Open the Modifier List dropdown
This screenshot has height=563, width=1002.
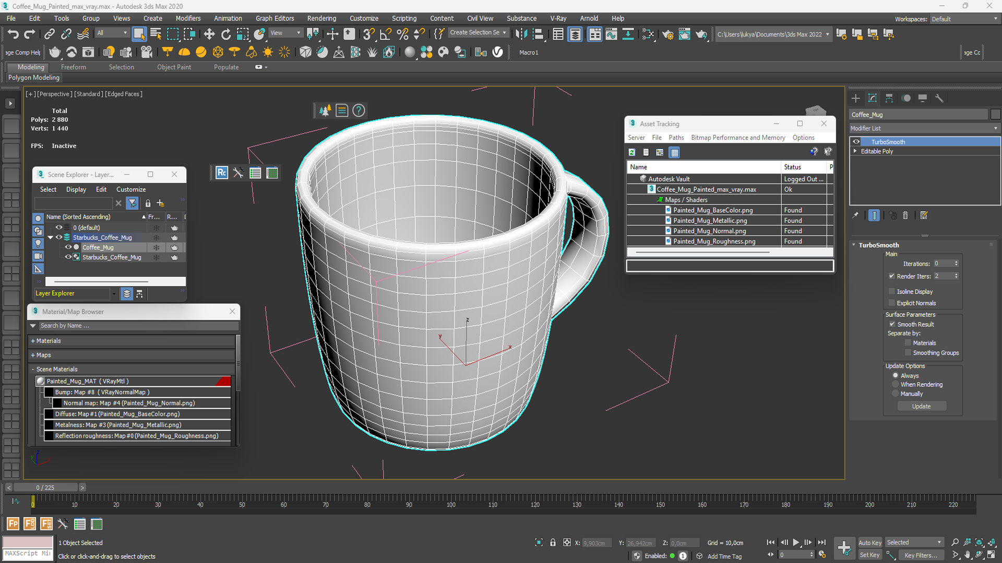click(x=924, y=128)
